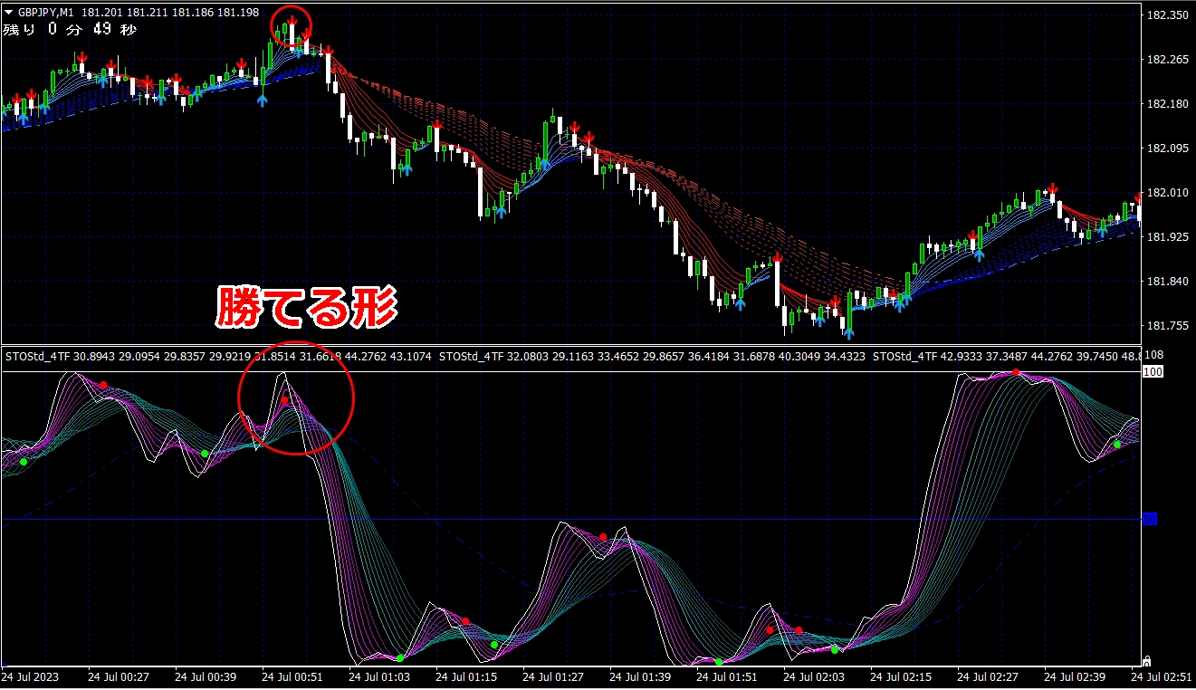Click the 181.755 price label on the price axis
This screenshot has height=690, width=1196.
point(1167,326)
